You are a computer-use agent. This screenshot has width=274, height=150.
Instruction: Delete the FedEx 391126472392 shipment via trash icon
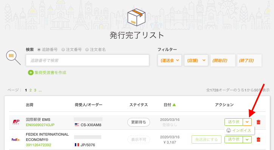pos(259,139)
